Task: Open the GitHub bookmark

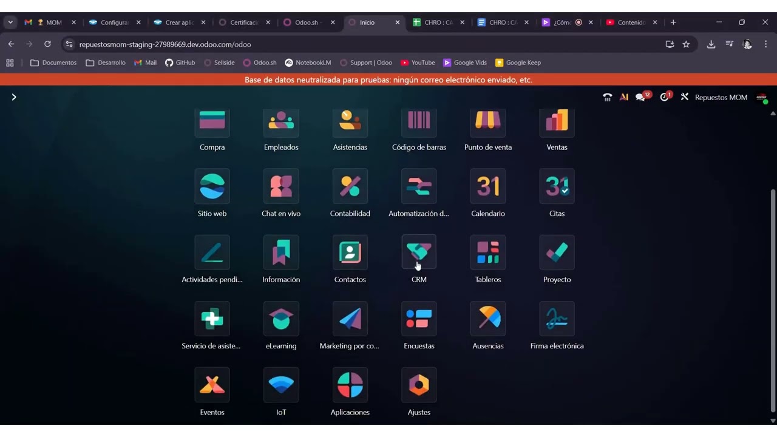Action: pyautogui.click(x=180, y=63)
